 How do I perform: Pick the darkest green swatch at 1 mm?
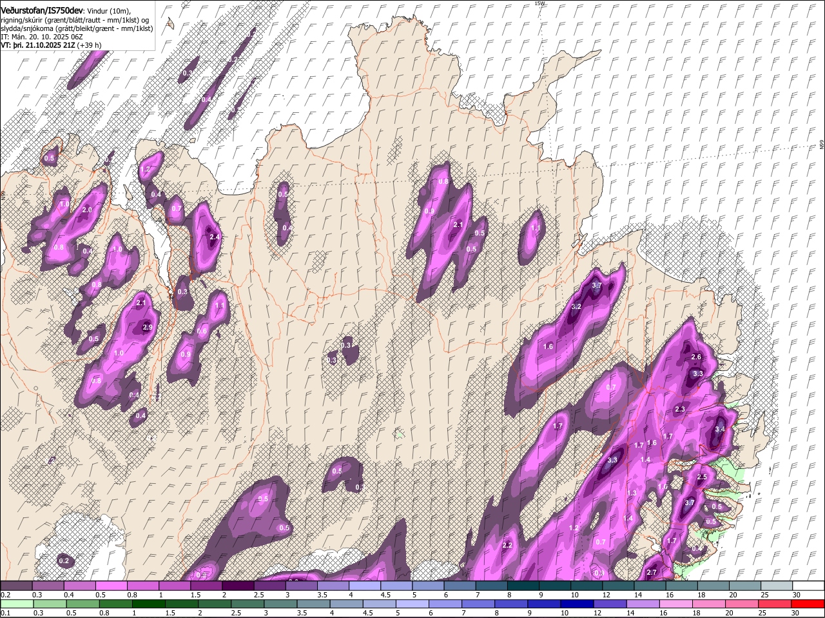point(150,604)
